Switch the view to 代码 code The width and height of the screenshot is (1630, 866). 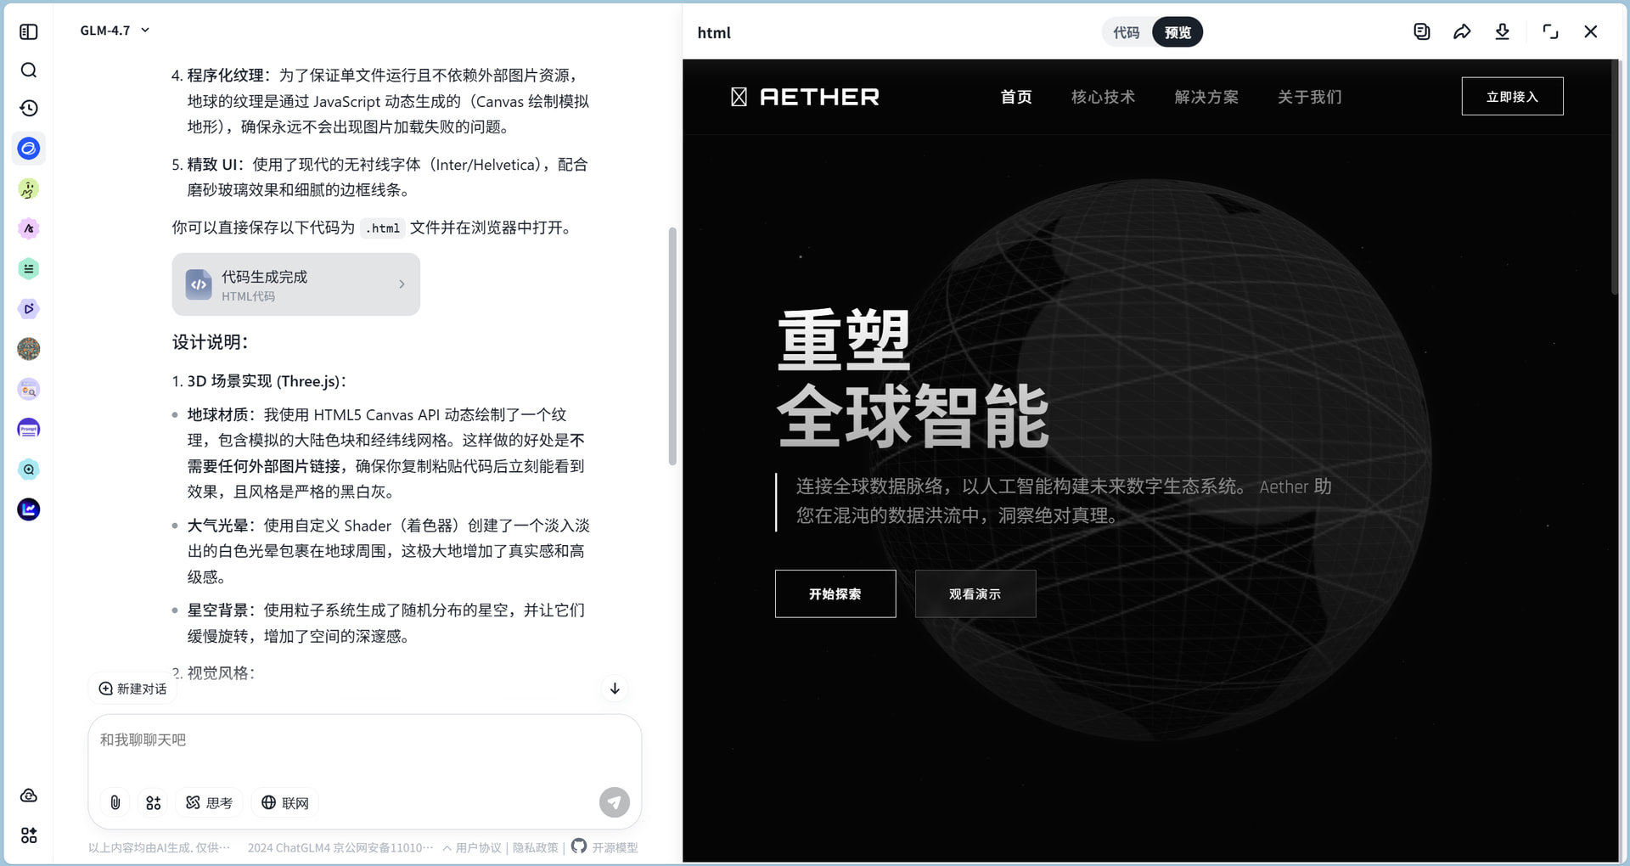pyautogui.click(x=1126, y=32)
